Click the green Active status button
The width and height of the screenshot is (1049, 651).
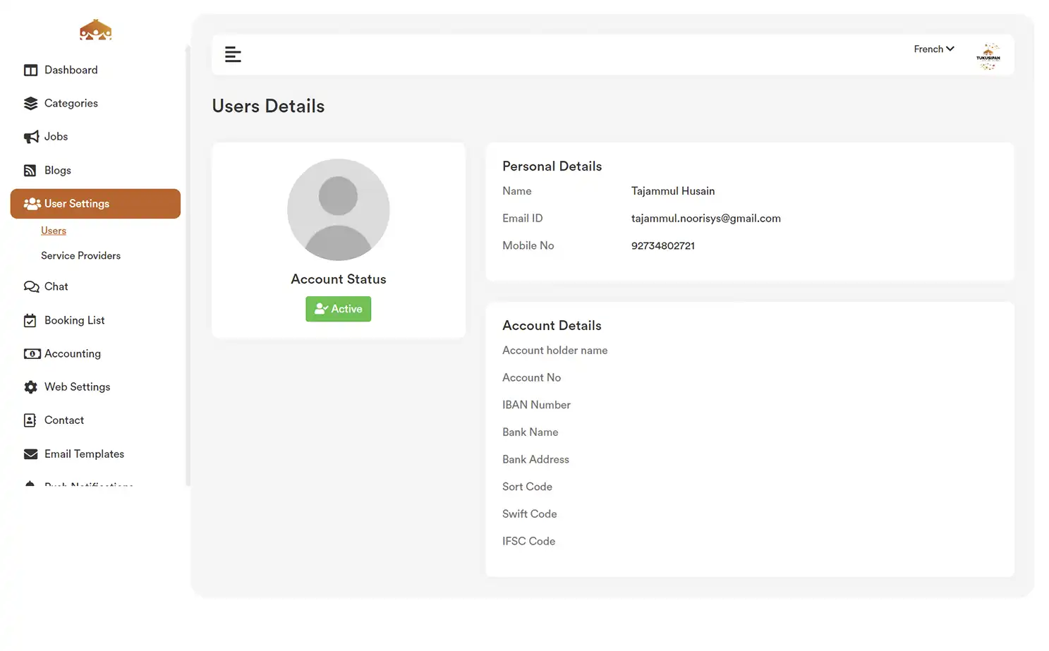coord(338,308)
